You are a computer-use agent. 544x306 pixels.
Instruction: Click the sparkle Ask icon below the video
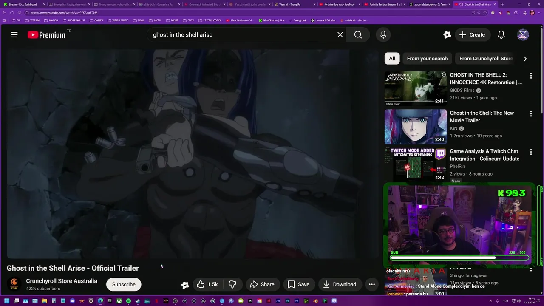(x=185, y=285)
